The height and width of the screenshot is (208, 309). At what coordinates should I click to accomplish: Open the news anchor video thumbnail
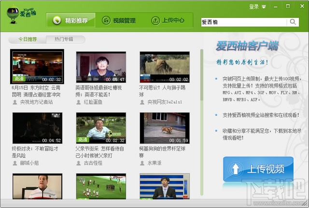[165, 186]
